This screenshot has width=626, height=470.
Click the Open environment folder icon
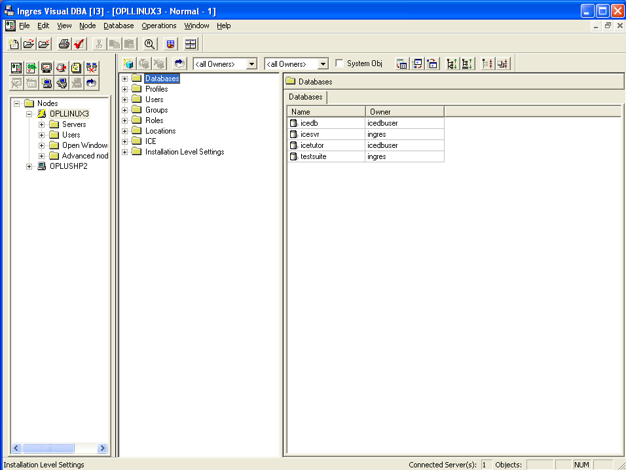29,44
